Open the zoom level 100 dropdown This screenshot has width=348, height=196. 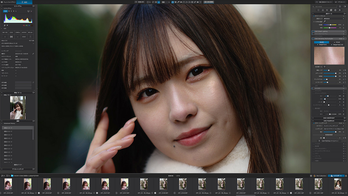click(x=166, y=2)
